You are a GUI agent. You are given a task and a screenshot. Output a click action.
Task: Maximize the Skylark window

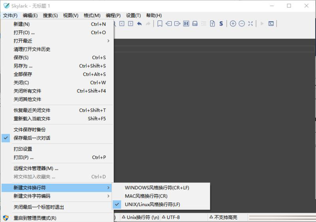click(289, 6)
